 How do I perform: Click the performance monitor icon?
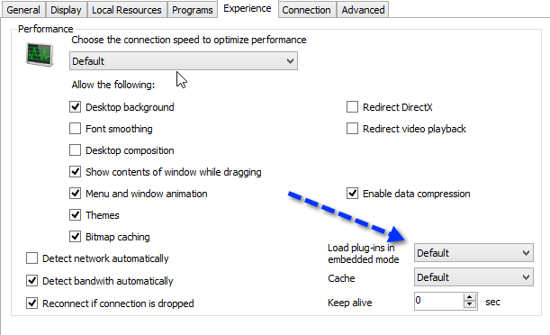(x=40, y=55)
